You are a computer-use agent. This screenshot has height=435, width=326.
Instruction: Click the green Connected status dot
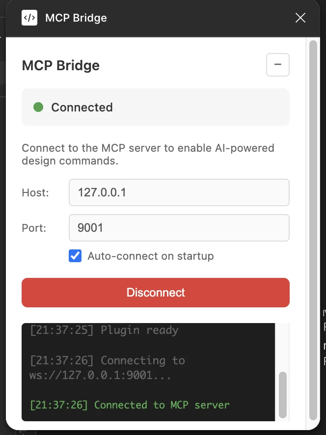[38, 107]
